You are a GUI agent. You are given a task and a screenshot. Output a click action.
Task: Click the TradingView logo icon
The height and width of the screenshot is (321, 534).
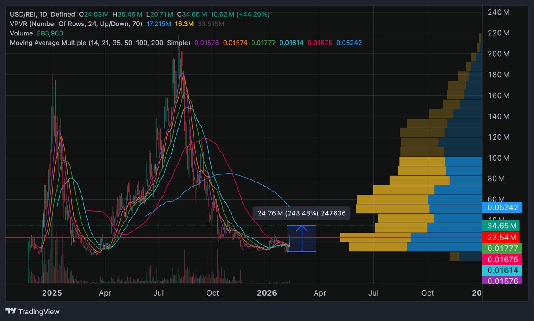(11, 311)
